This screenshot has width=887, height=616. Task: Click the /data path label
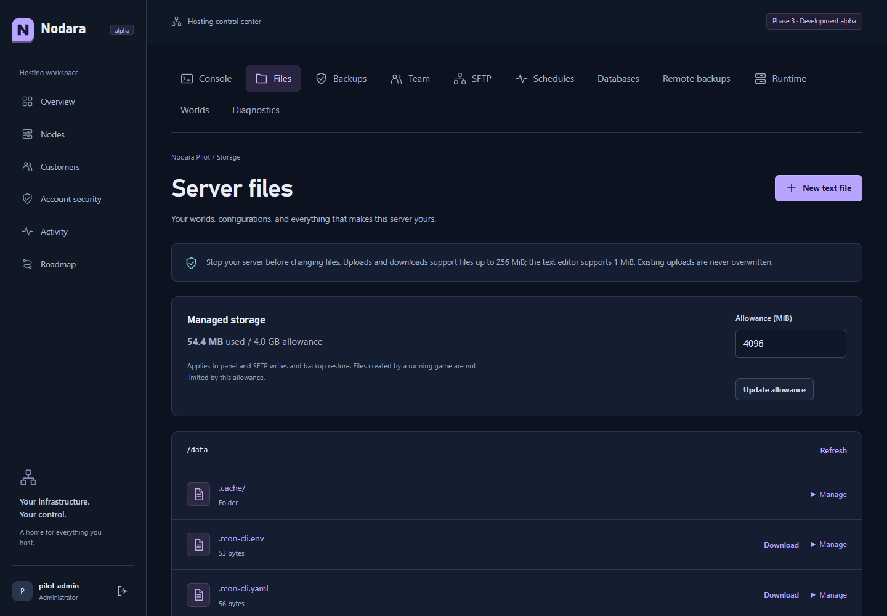197,450
